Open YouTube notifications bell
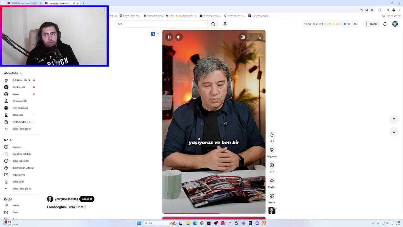Image resolution: width=403 pixels, height=227 pixels. pyautogui.click(x=385, y=24)
